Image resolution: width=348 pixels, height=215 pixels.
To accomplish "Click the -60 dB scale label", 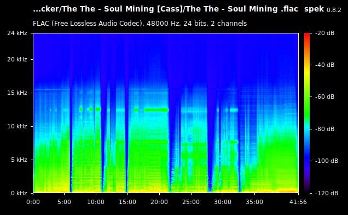I will [324, 97].
